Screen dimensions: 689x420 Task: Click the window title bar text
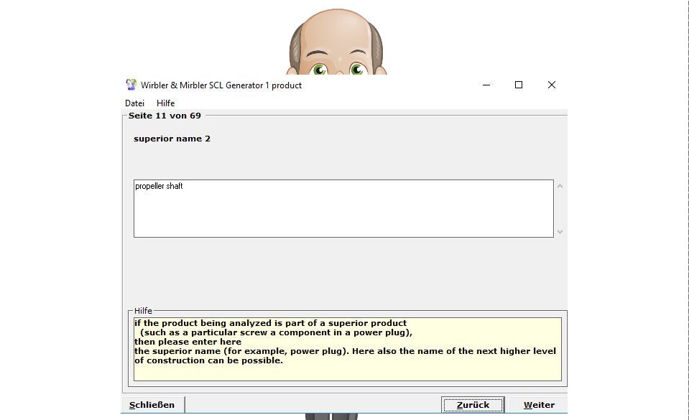coord(221,85)
